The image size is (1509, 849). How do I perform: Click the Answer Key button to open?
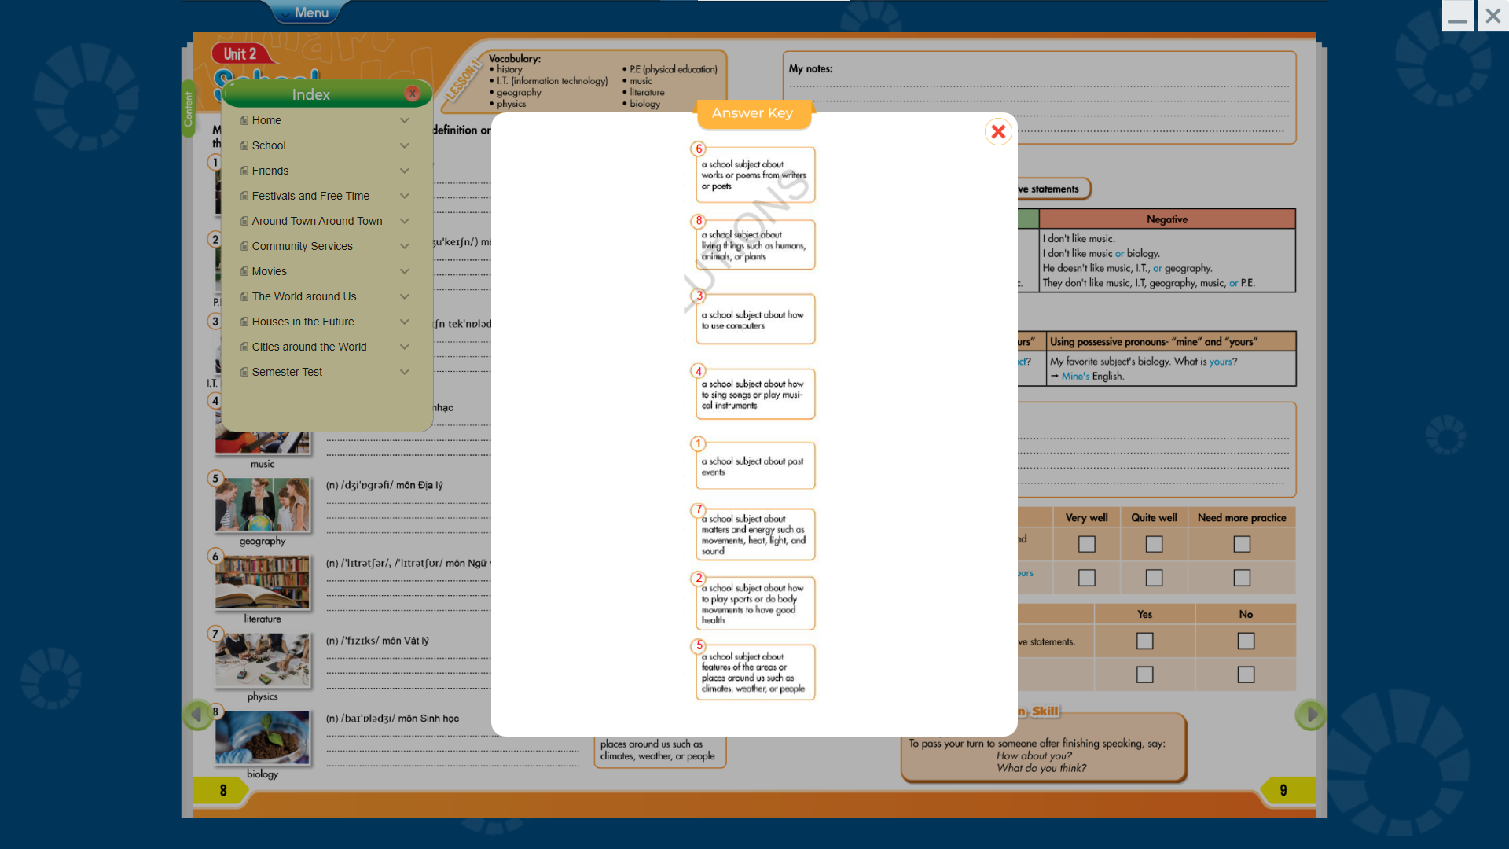[752, 113]
